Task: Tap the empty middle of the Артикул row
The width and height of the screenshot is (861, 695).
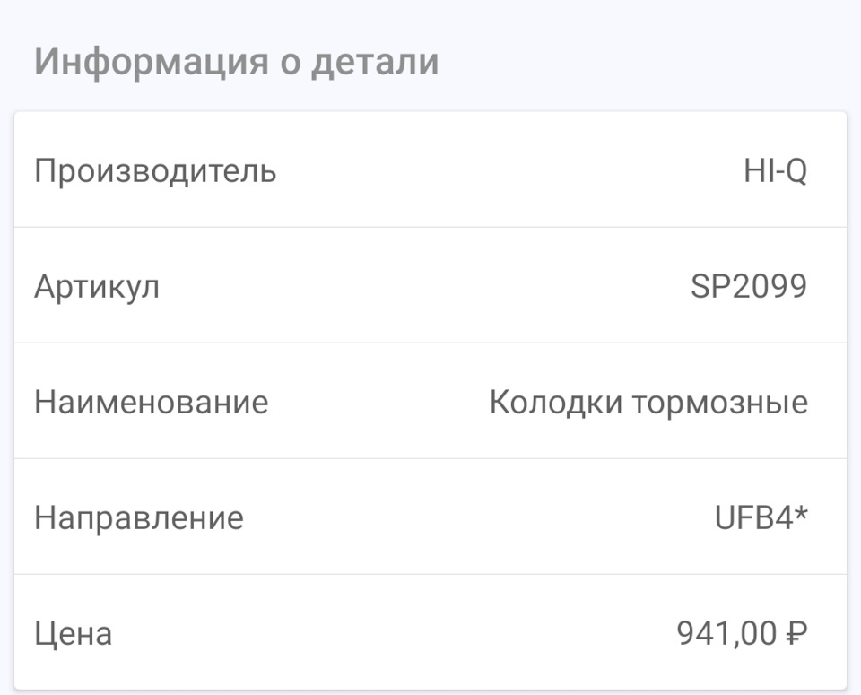Action: point(422,286)
